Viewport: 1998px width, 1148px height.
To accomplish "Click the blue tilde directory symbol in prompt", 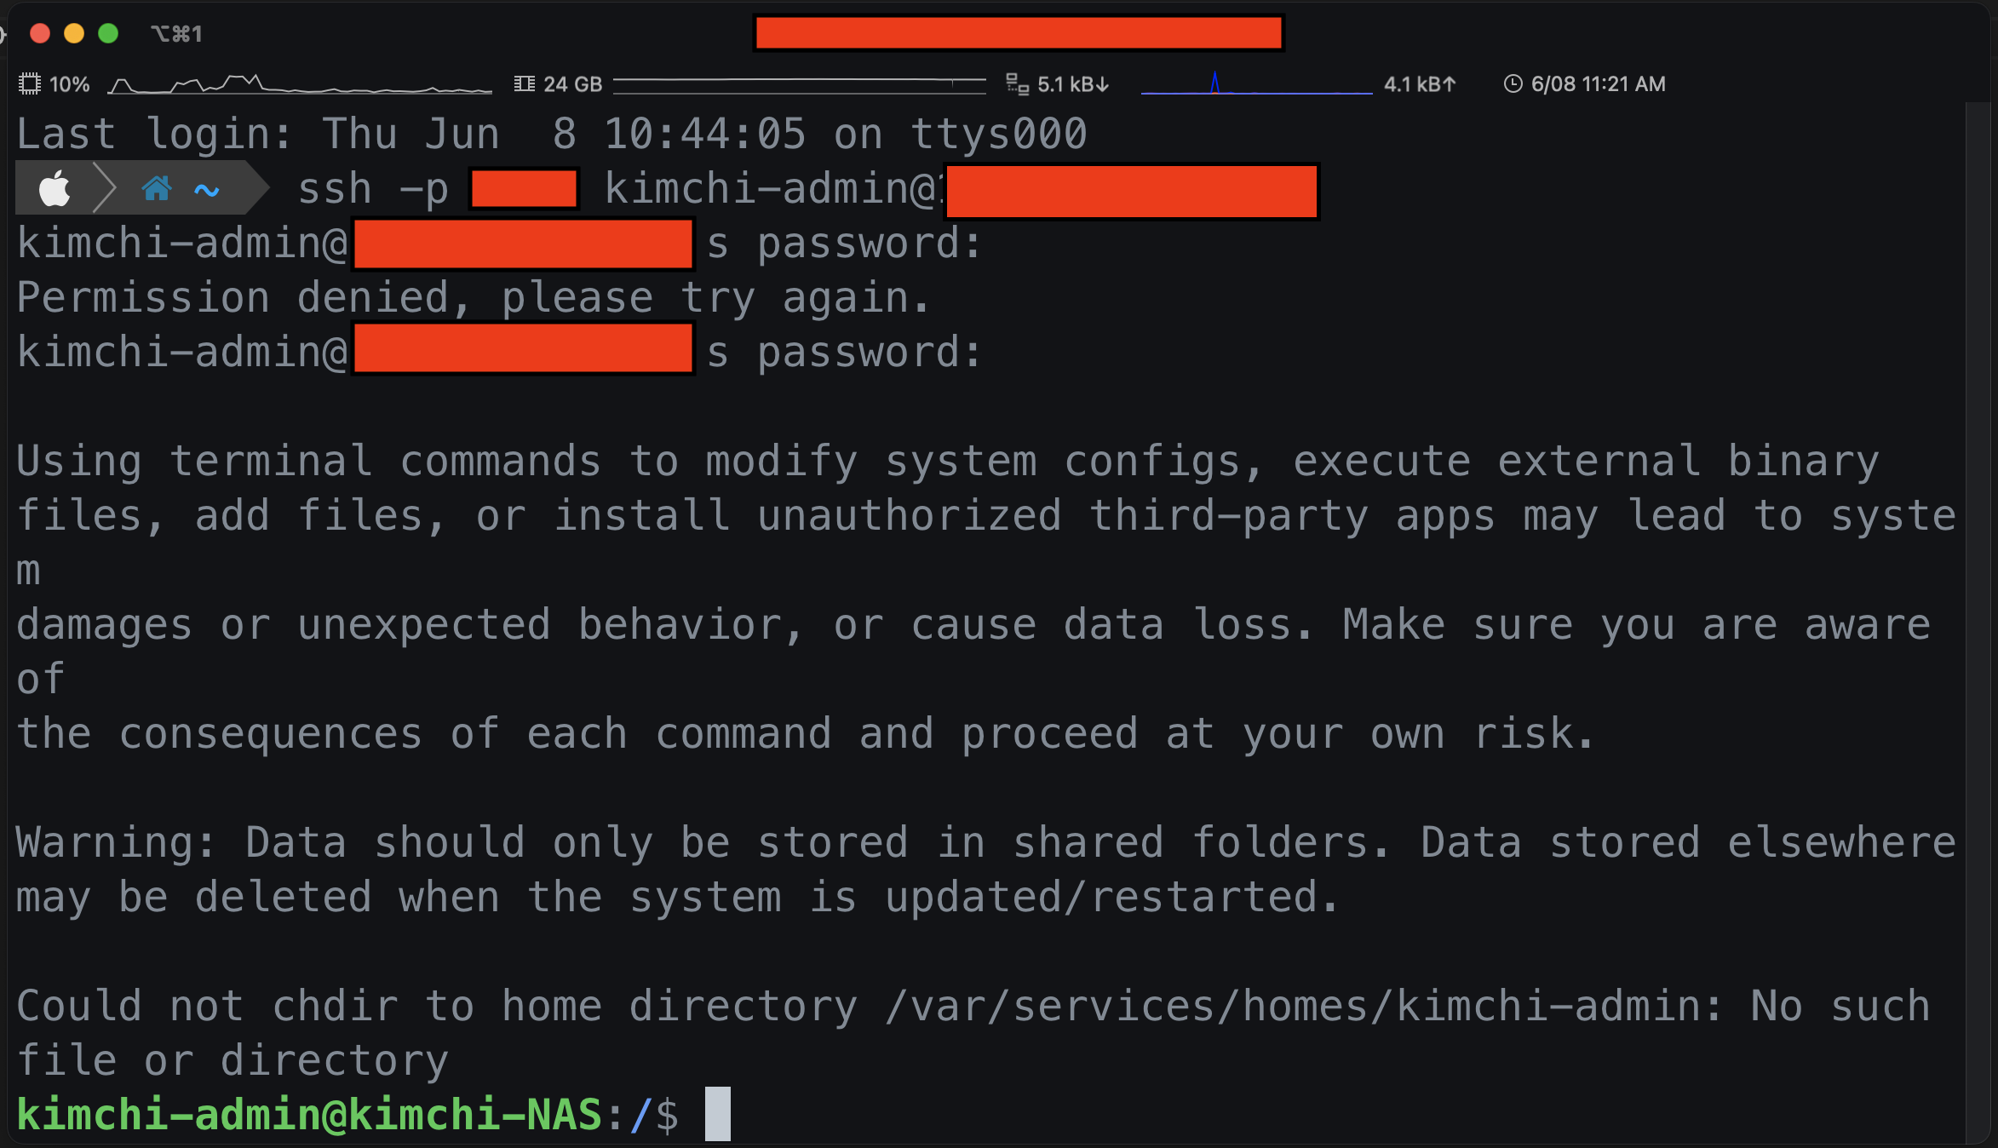I will 207,190.
